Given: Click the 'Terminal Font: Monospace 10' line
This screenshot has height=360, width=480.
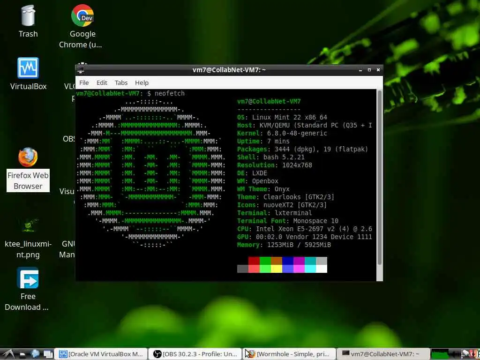Looking at the screenshot, I should coord(288,221).
